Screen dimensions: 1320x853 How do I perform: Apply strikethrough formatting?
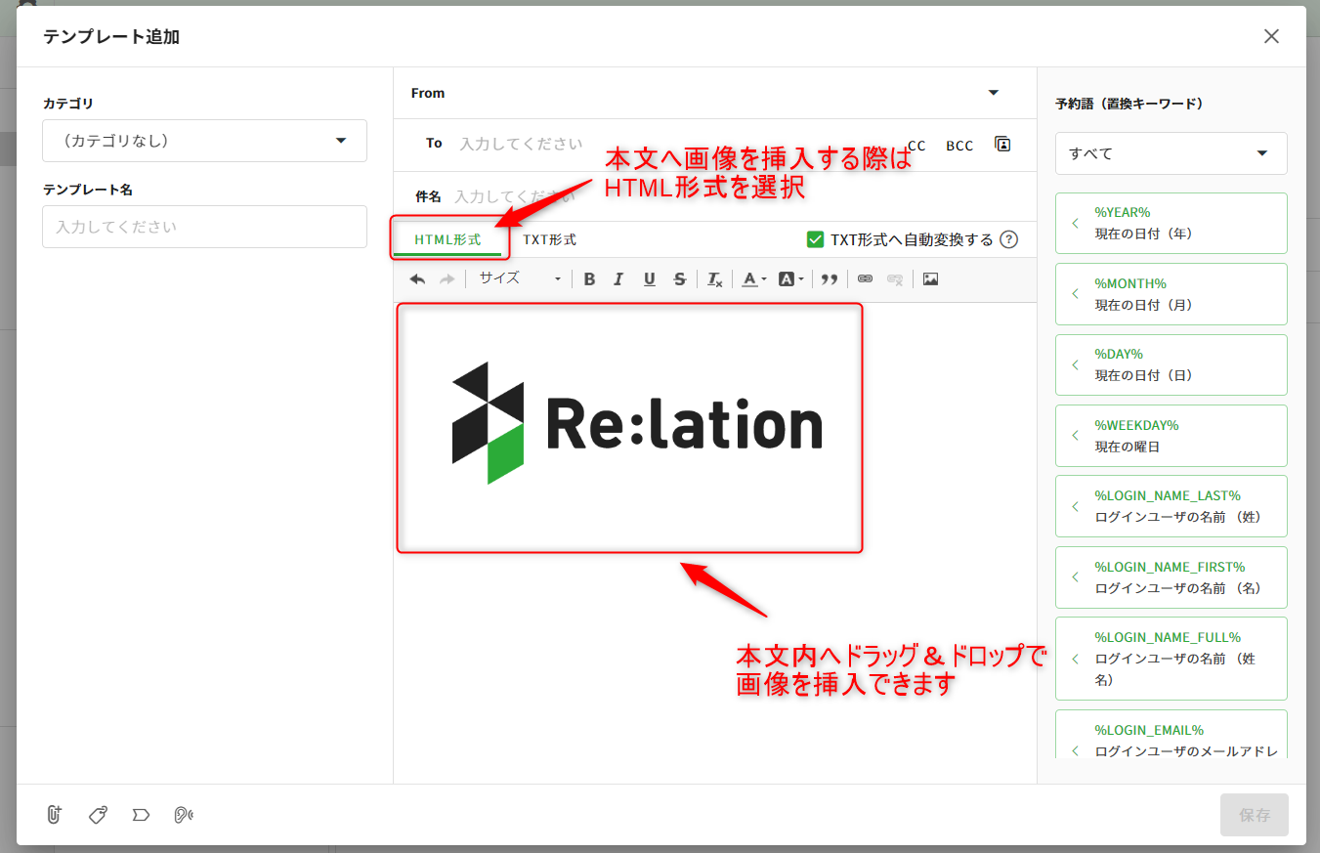click(x=680, y=279)
